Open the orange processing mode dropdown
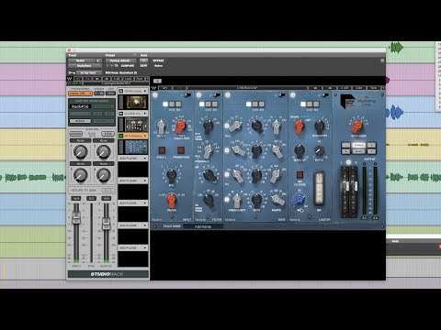This screenshot has width=441, height=330. click(80, 93)
